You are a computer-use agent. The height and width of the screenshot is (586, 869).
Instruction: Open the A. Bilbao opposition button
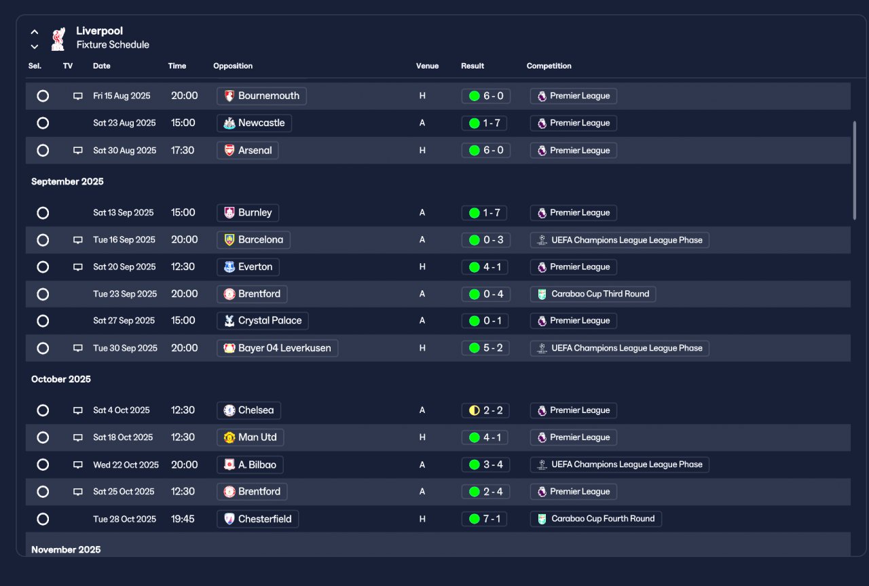coord(250,465)
